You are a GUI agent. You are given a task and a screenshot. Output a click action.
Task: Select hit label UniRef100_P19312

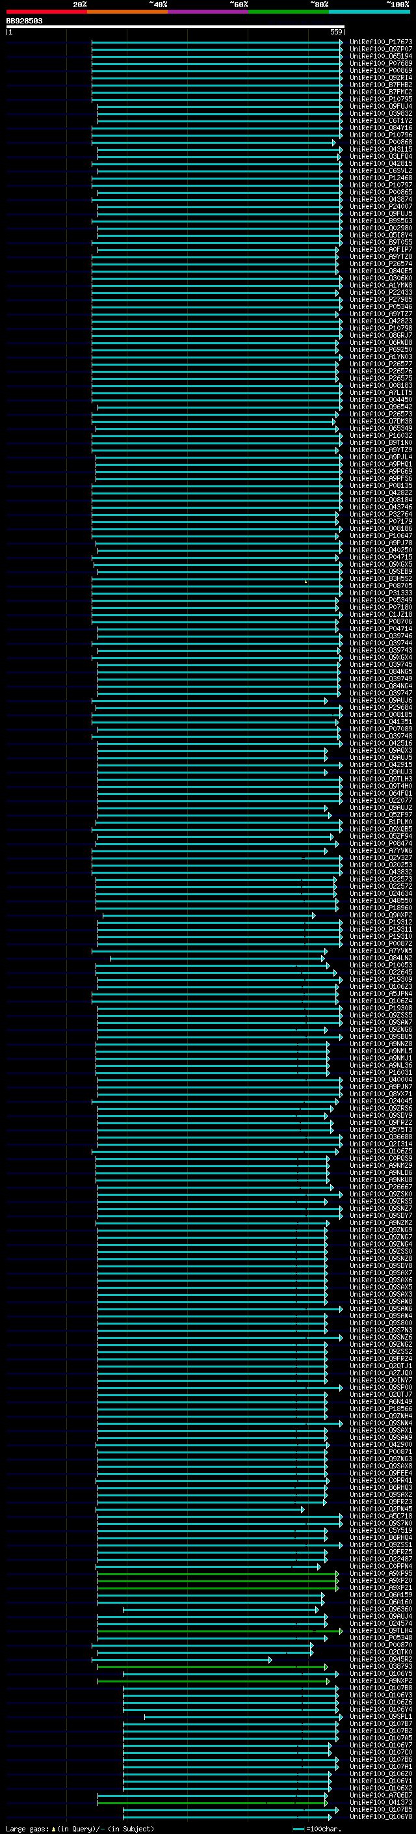pos(381,922)
